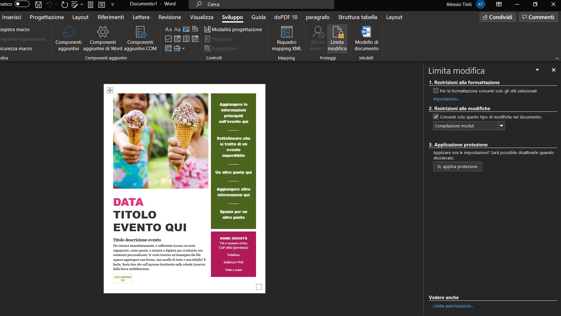Click the 'Titolo descrizione evento' text
561x316 pixels.
click(x=137, y=240)
